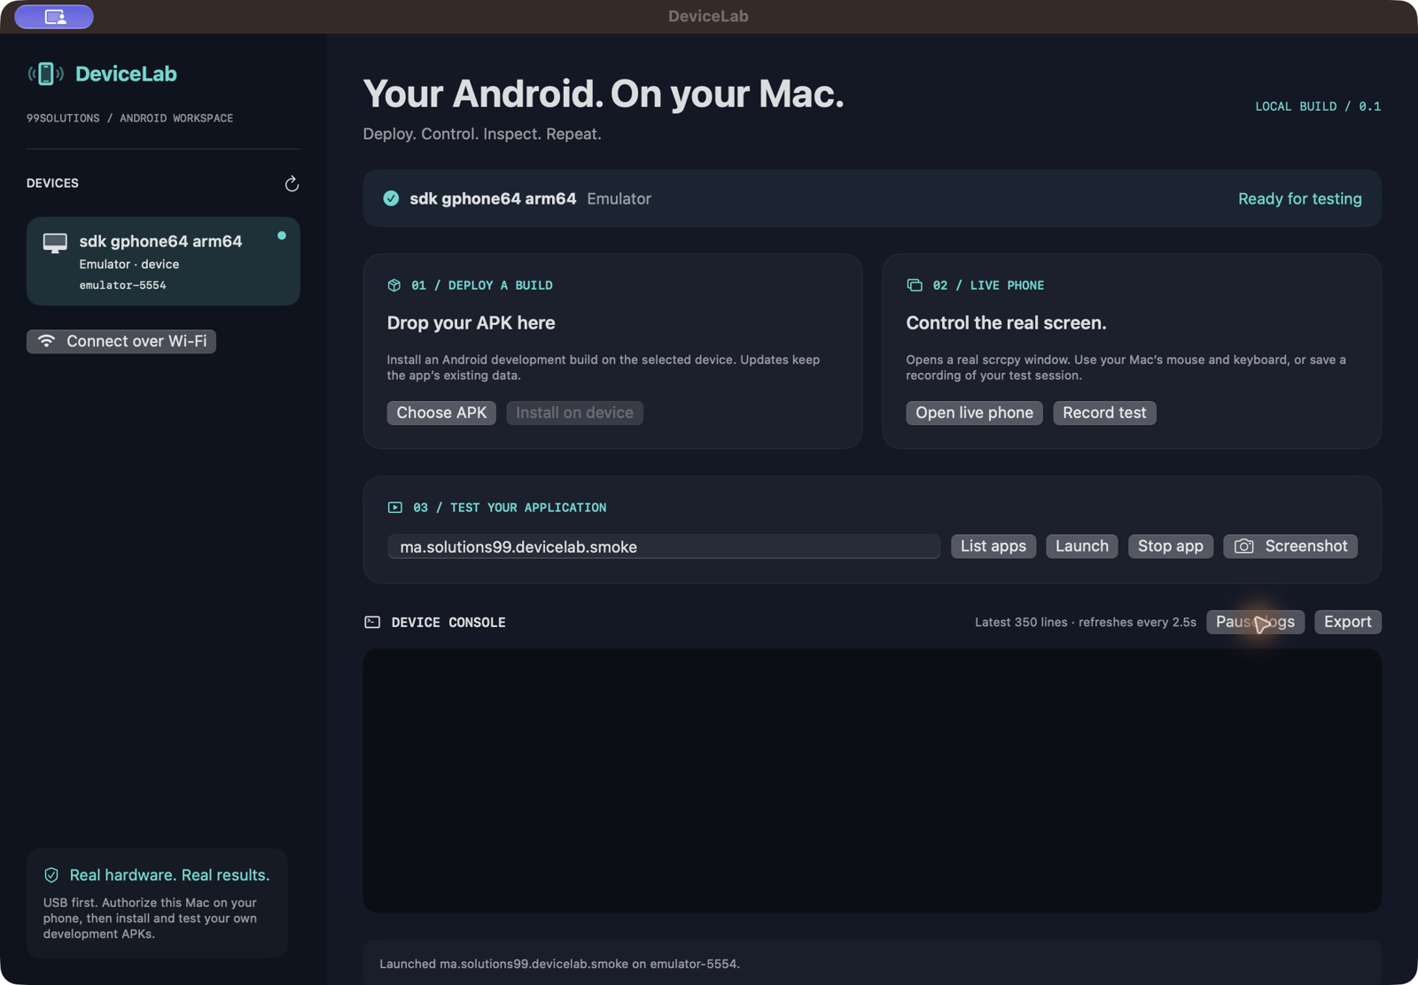Click the 'emulator-5554' serial text
Image resolution: width=1418 pixels, height=985 pixels.
(122, 285)
